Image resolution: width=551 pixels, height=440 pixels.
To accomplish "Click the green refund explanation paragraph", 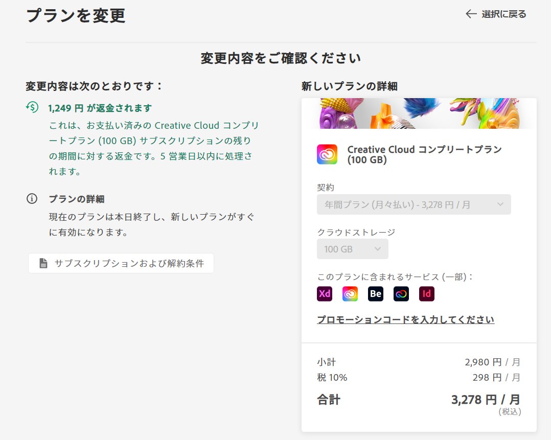I will pyautogui.click(x=154, y=148).
